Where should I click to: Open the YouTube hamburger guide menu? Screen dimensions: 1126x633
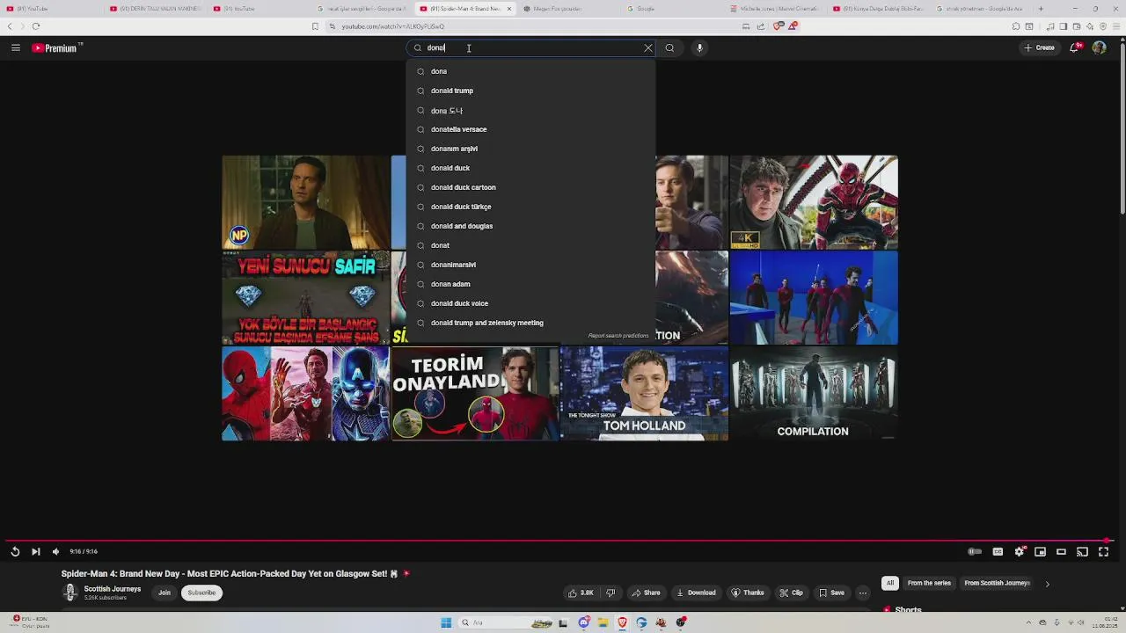pos(16,47)
